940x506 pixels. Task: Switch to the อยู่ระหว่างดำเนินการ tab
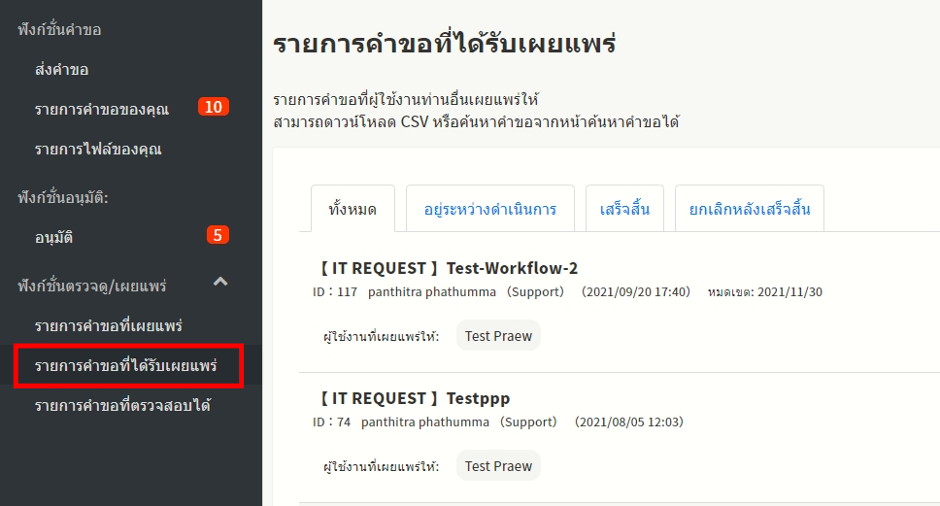coord(489,209)
